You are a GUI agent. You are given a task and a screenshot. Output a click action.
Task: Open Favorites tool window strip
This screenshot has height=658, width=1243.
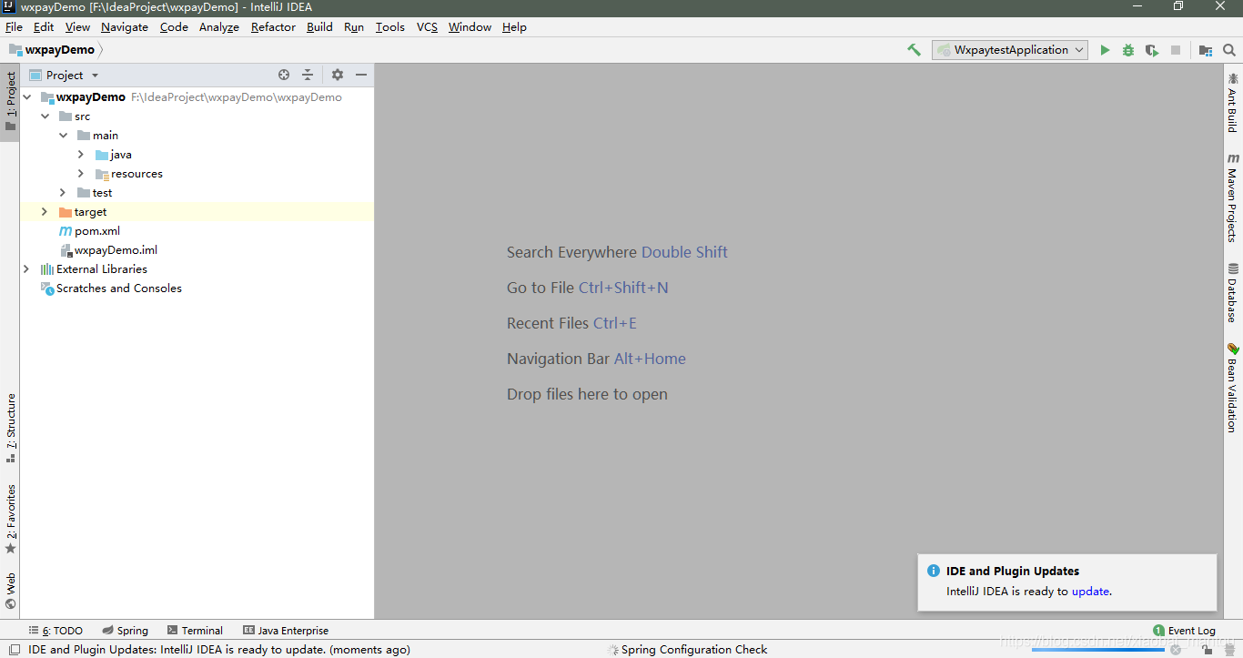(11, 519)
